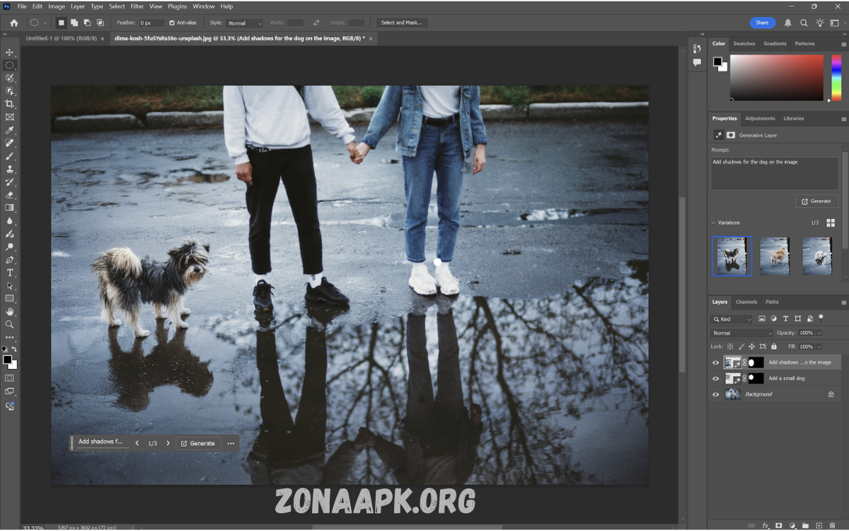The image size is (849, 531).
Task: Open the selection Style dropdown
Action: point(244,23)
